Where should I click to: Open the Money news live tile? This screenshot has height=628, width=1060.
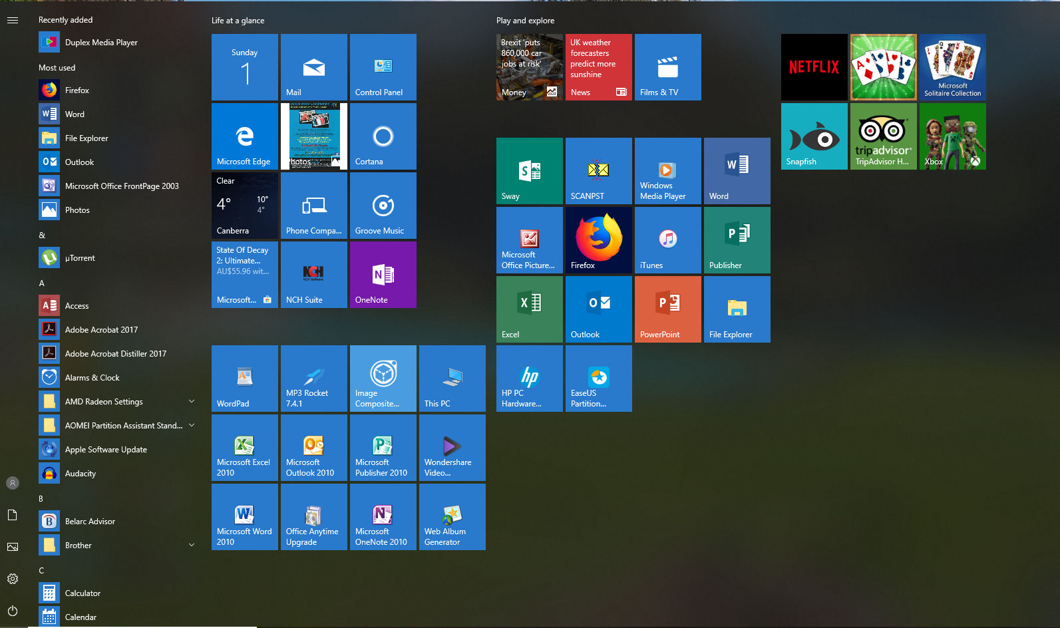tap(529, 67)
